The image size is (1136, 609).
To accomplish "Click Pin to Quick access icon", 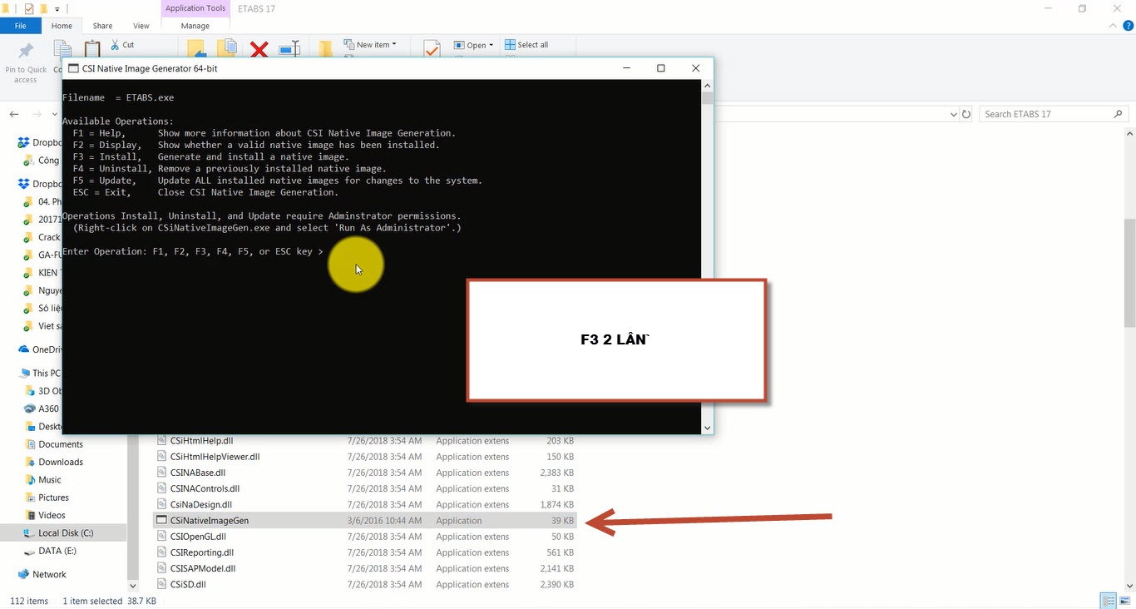I will click(26, 52).
